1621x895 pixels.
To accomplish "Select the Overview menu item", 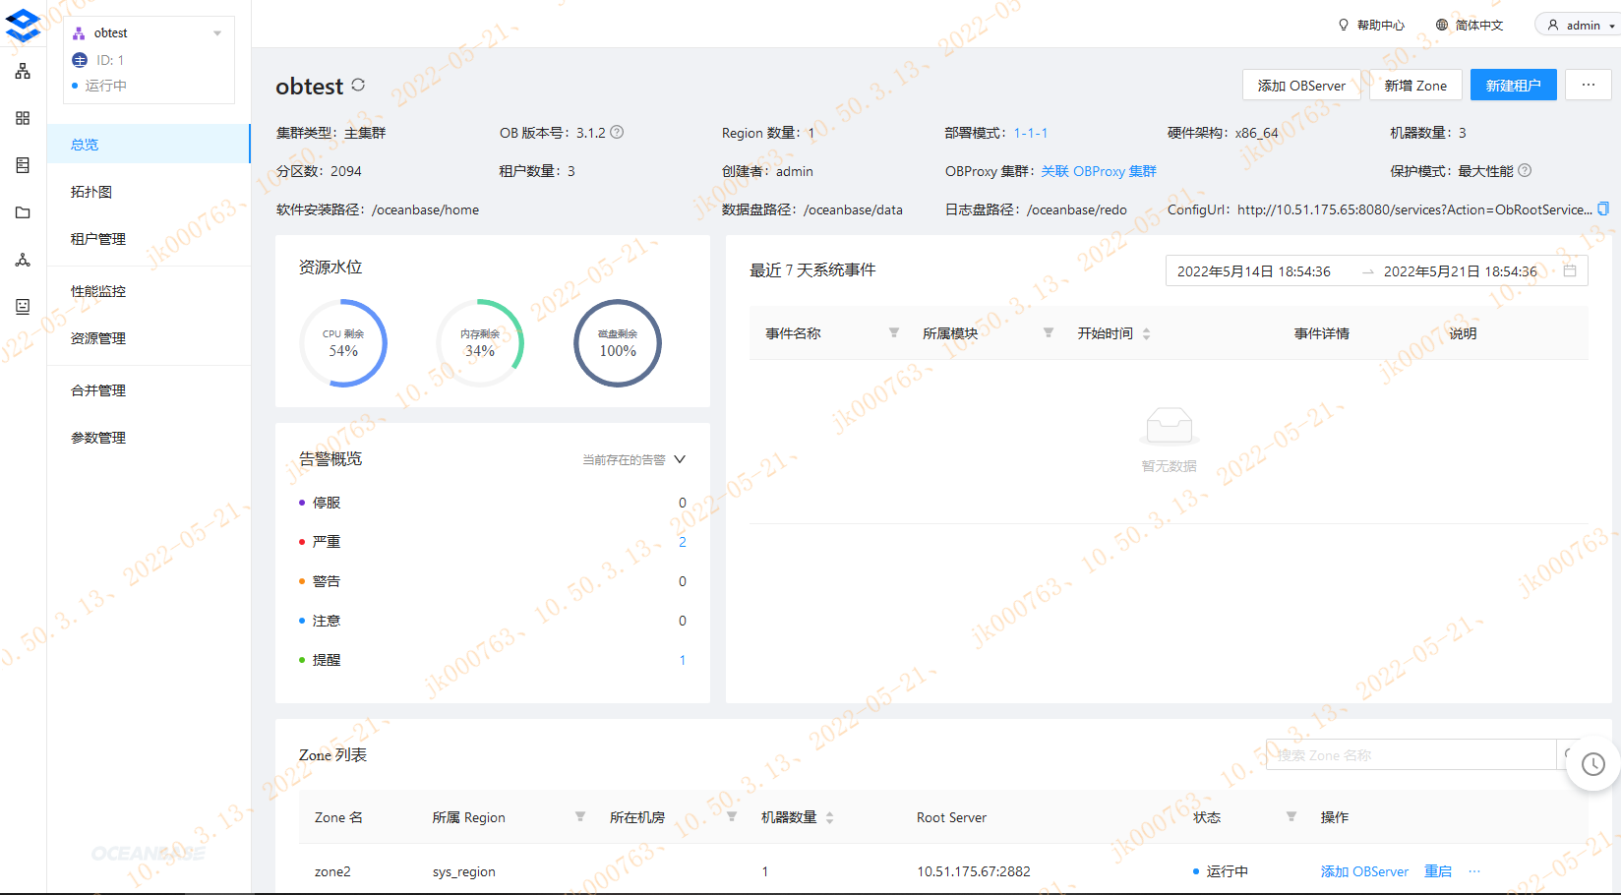I will [149, 144].
